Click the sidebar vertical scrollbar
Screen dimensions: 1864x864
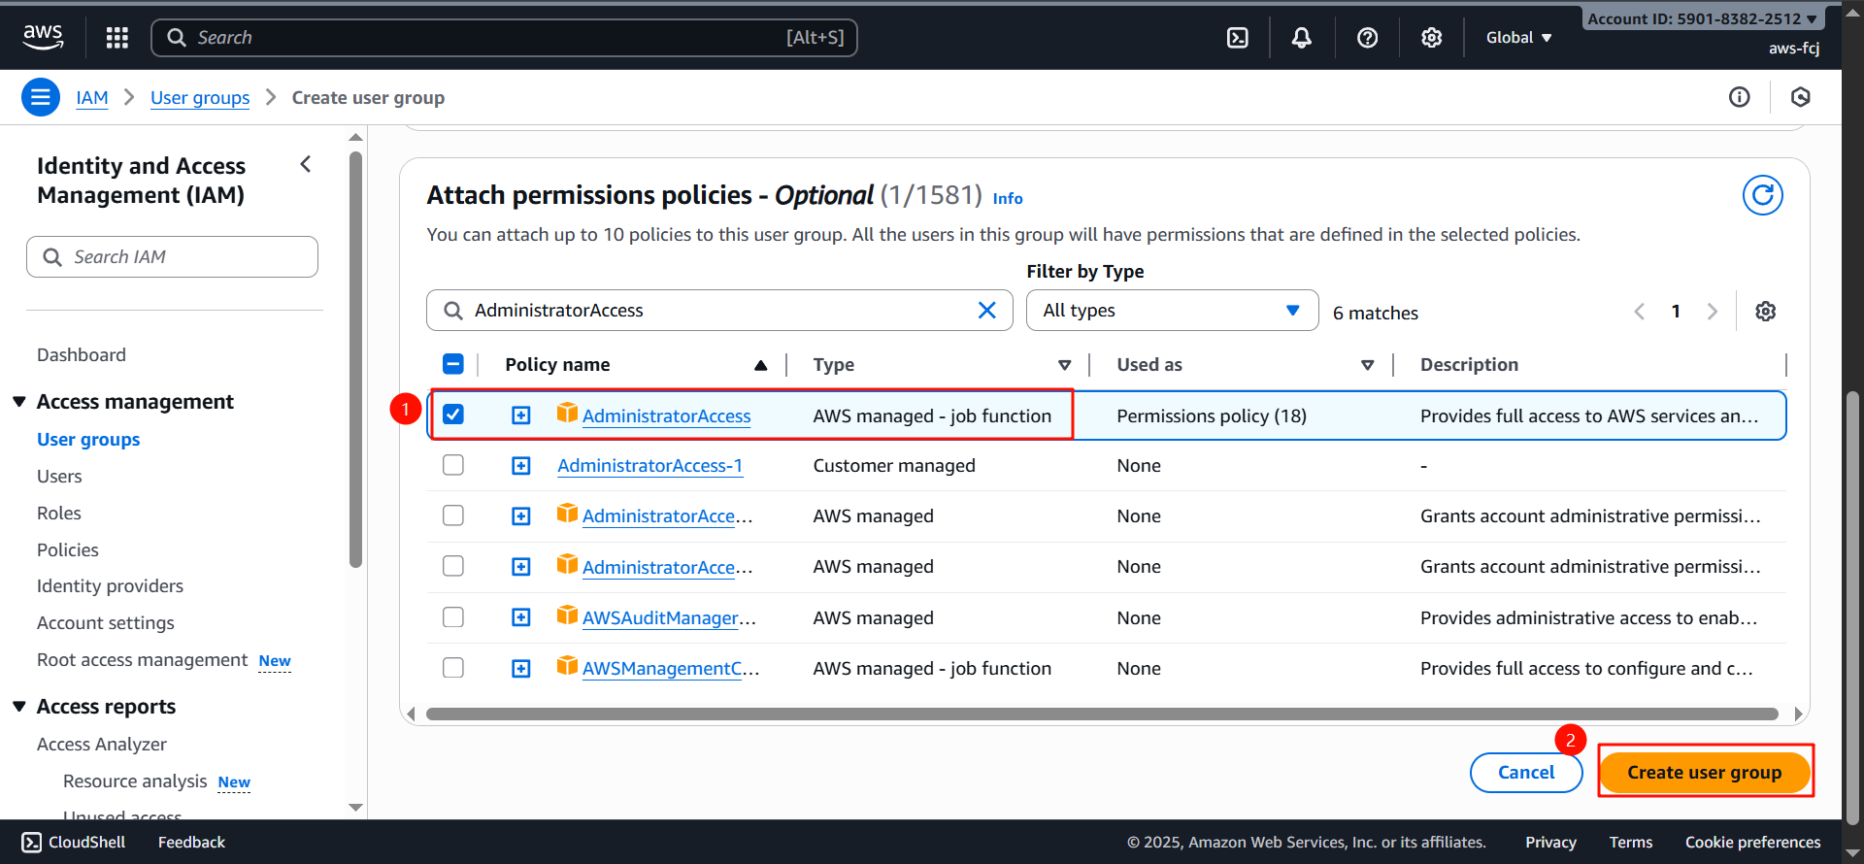click(x=355, y=359)
